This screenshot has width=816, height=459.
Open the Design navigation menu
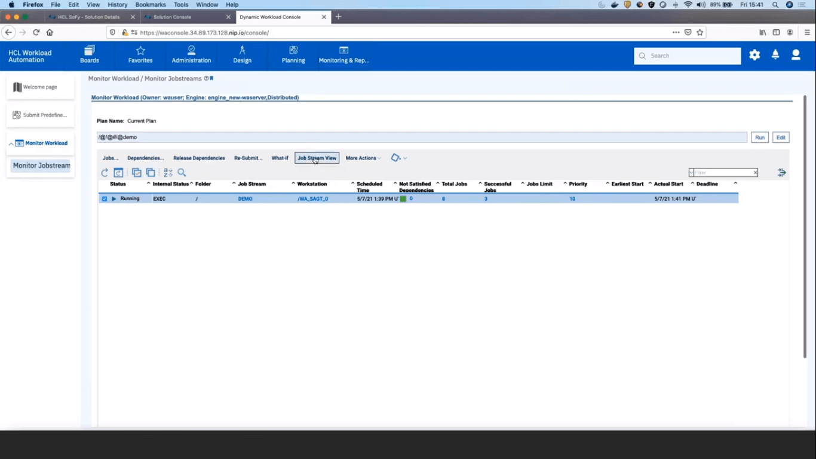point(242,54)
